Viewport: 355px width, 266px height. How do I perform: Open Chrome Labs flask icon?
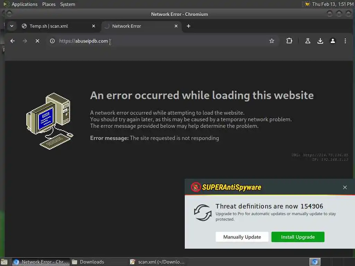coord(308,41)
